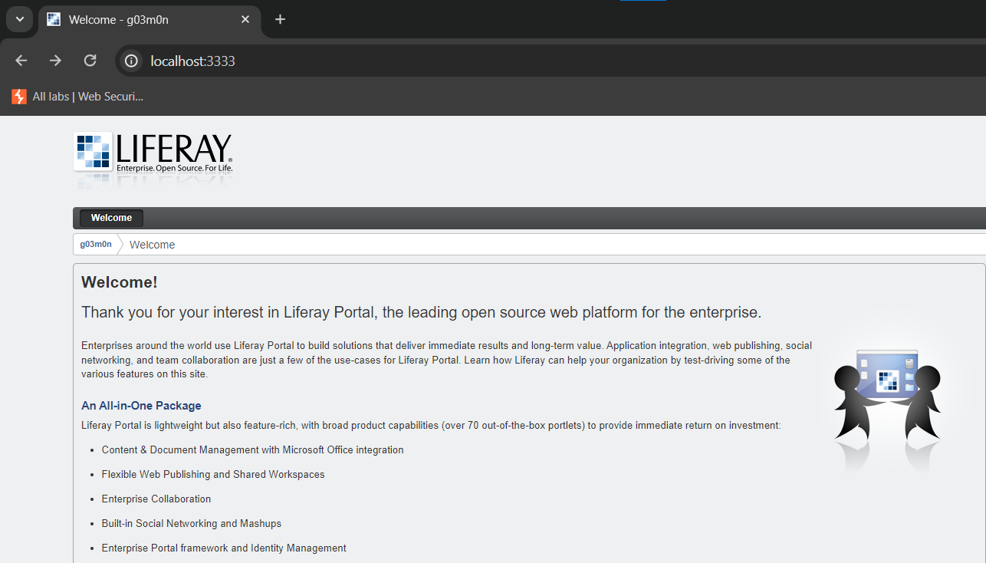Focus the localhost:3333 address bar
Screen dimensions: 986x563
point(460,61)
